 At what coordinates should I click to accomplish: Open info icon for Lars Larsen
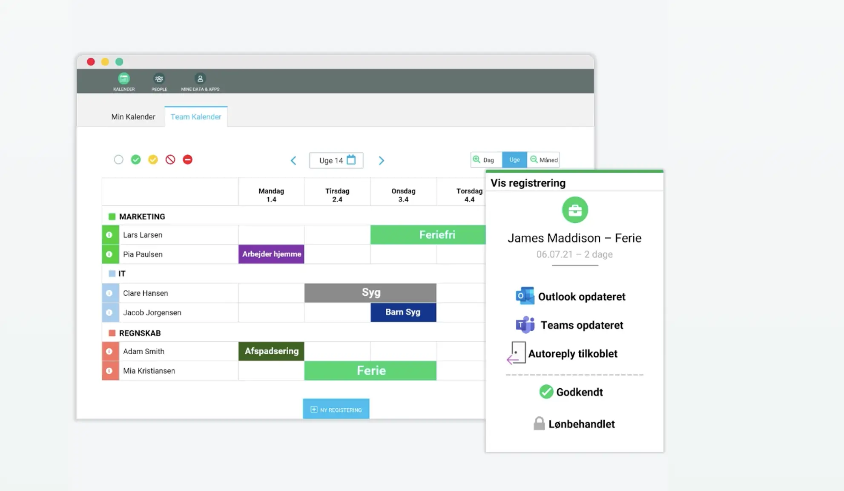[109, 235]
